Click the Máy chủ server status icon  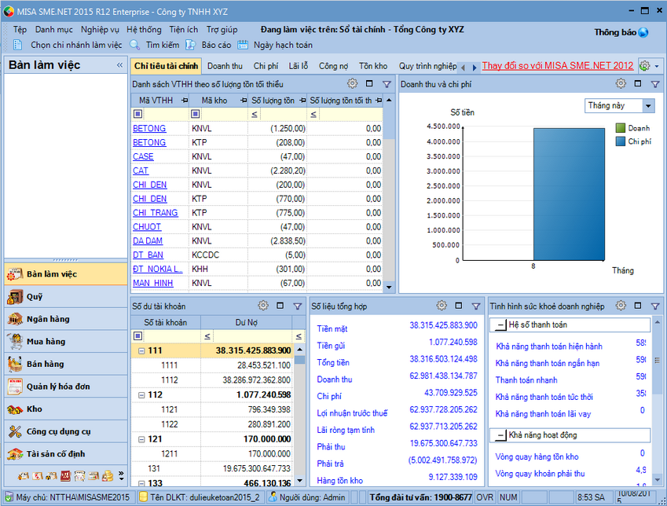pyautogui.click(x=9, y=497)
